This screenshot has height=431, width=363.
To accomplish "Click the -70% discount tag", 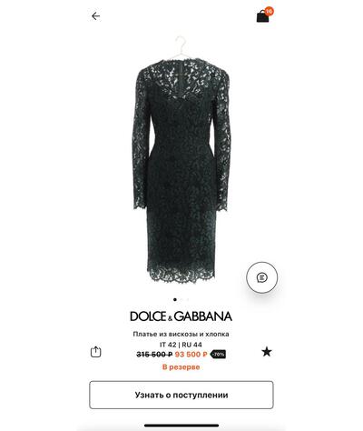I will pyautogui.click(x=218, y=354).
